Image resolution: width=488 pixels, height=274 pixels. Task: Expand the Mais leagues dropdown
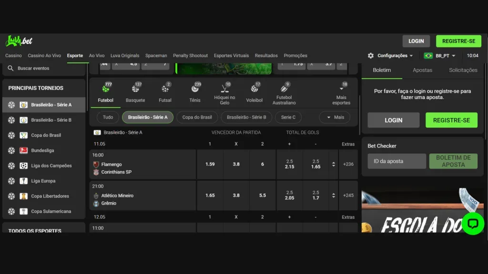tap(335, 117)
